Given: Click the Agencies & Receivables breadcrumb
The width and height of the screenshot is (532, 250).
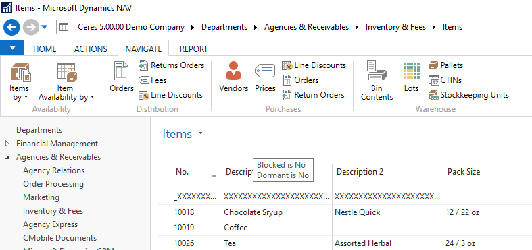Looking at the screenshot, I should pos(307,27).
